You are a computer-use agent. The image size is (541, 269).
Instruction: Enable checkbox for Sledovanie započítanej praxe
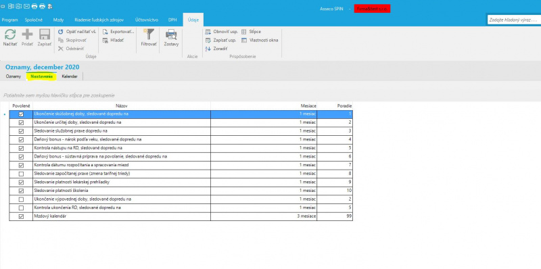(21, 174)
